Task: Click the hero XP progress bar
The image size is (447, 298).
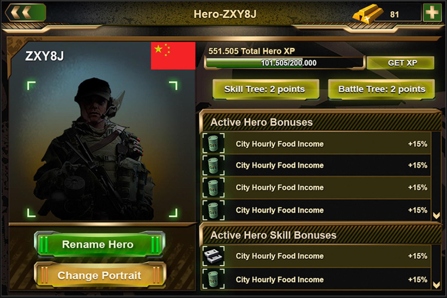Action: click(284, 63)
